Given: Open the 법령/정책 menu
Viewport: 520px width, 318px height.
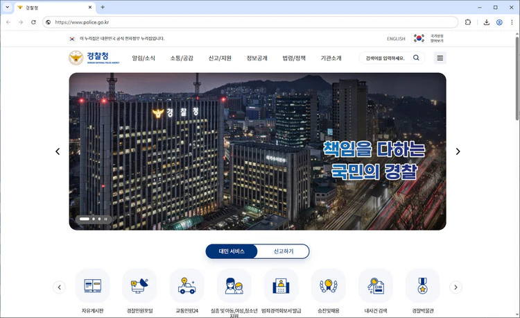Looking at the screenshot, I should [294, 58].
